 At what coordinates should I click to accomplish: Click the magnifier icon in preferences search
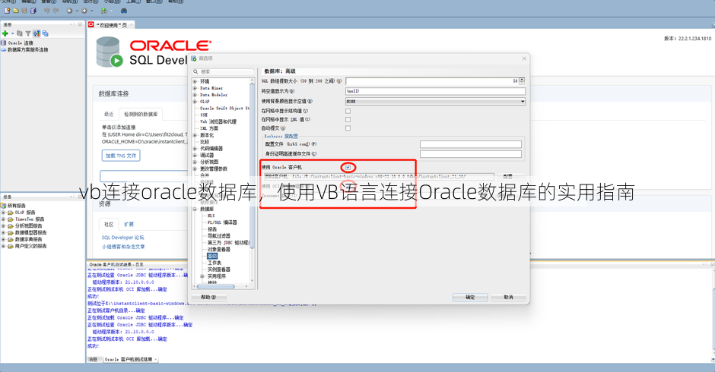[195, 71]
